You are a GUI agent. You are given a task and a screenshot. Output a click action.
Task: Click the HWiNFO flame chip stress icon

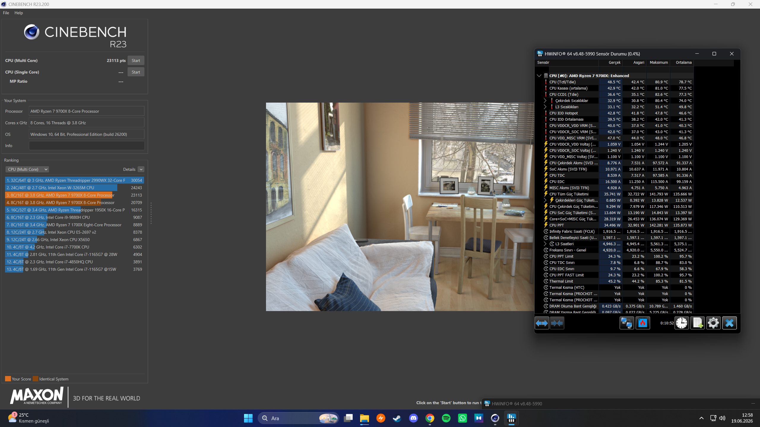point(643,323)
